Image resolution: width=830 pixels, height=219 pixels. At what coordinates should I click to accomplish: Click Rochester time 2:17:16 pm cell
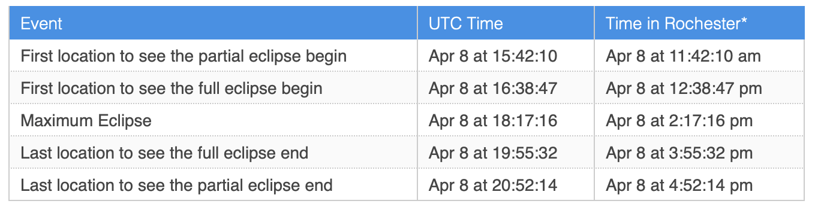click(699, 121)
